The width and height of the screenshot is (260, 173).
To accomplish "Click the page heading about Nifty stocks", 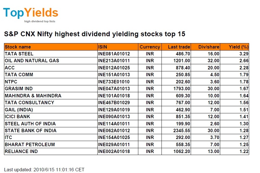I will 94,34.
